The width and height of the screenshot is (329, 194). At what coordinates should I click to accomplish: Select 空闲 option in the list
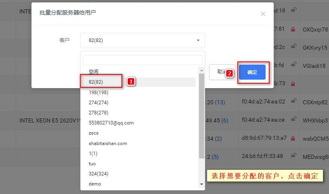(139, 72)
